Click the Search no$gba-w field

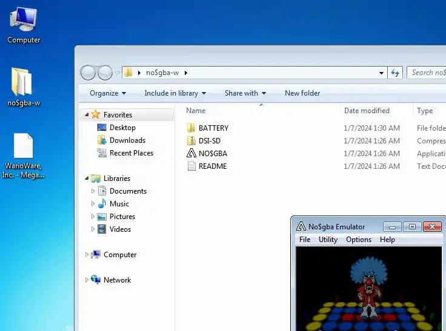click(x=427, y=73)
